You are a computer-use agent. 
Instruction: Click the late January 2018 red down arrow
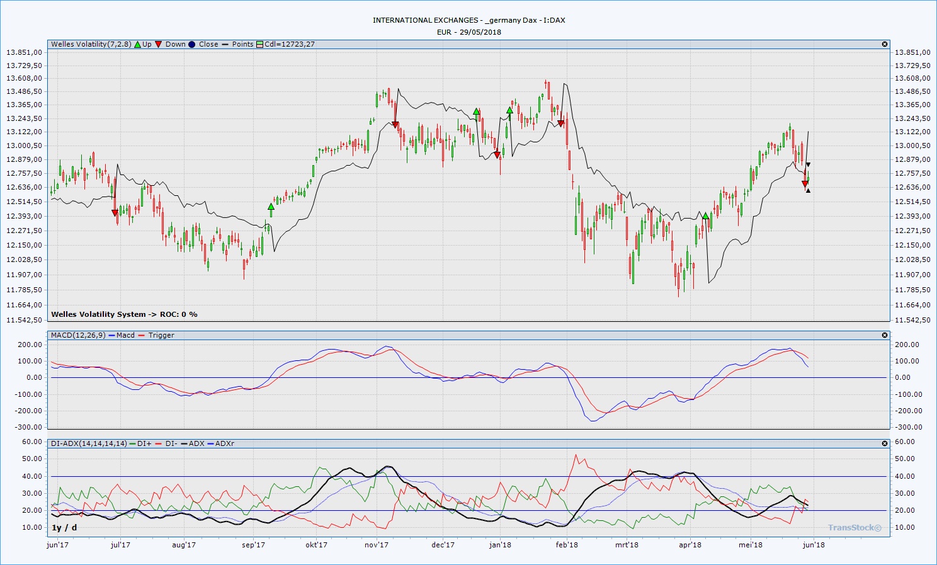point(560,123)
